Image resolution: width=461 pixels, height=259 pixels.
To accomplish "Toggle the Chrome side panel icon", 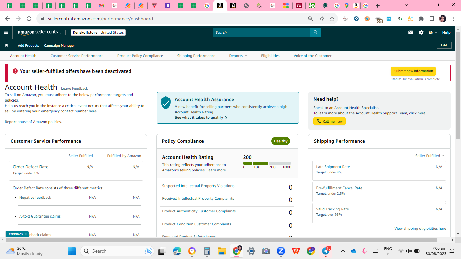I will click(x=432, y=19).
